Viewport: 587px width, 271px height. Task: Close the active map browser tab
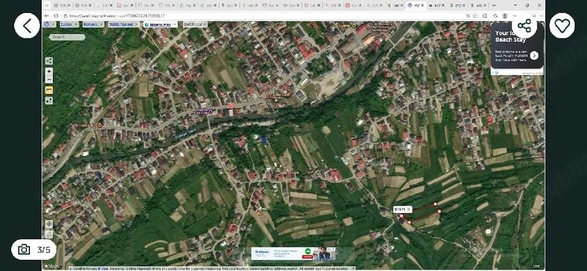click(422, 5)
